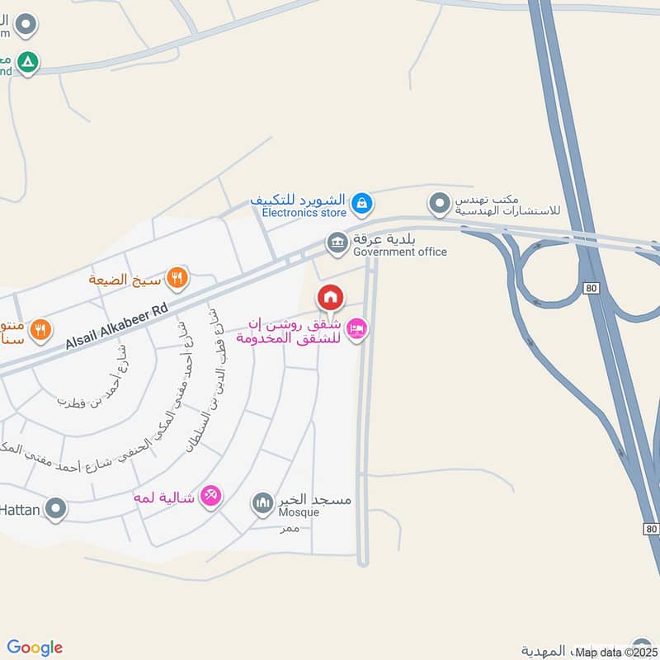Open the engineering consultancy office gray pin
The width and height of the screenshot is (660, 660).
(x=440, y=205)
